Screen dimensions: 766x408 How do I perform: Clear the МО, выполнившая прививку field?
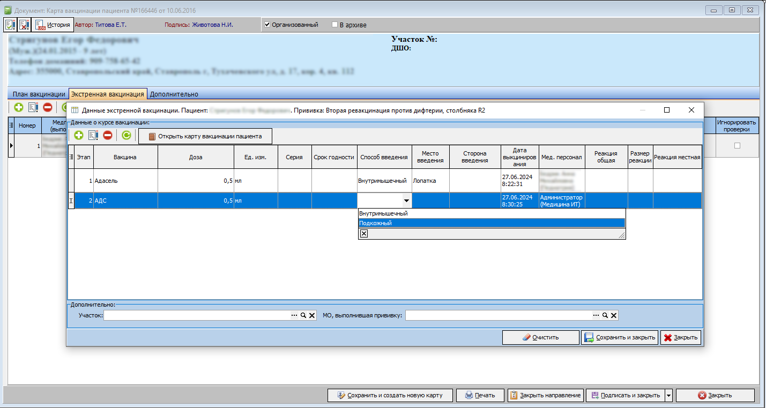pyautogui.click(x=614, y=315)
